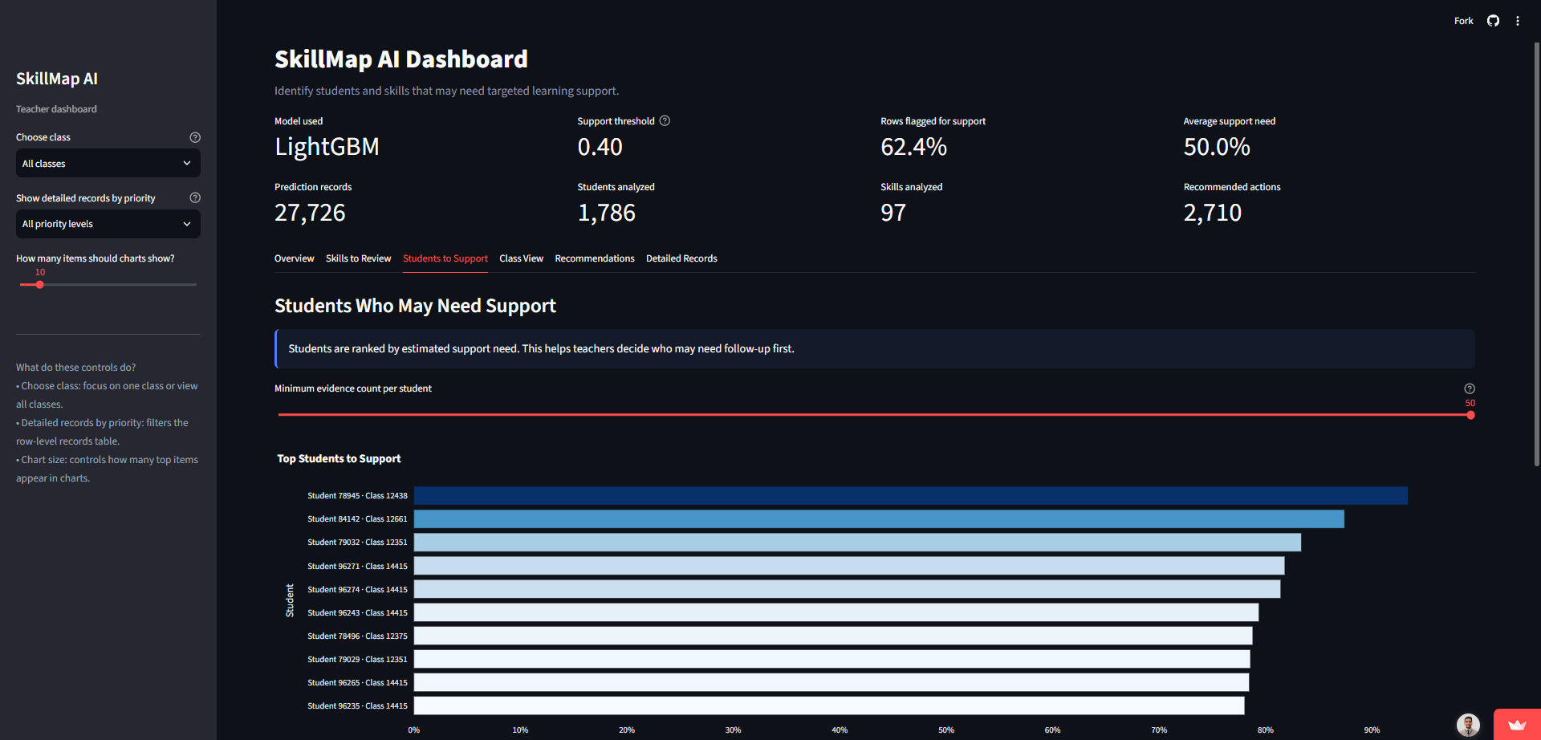Open the Recommendations tab

[x=595, y=258]
